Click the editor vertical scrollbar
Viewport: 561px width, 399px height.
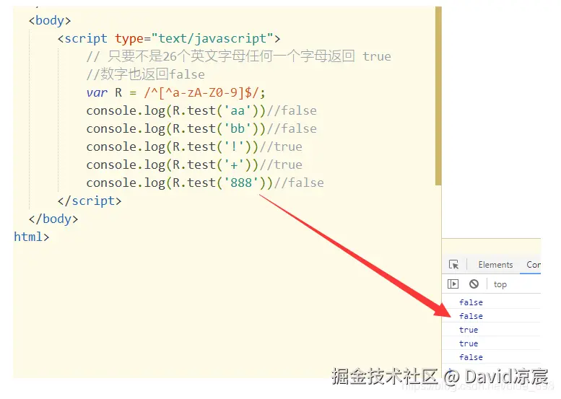point(438,96)
